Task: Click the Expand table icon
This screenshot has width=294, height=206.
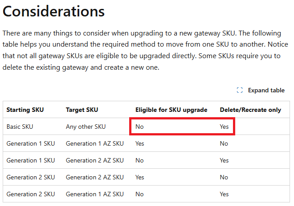Action: point(240,90)
